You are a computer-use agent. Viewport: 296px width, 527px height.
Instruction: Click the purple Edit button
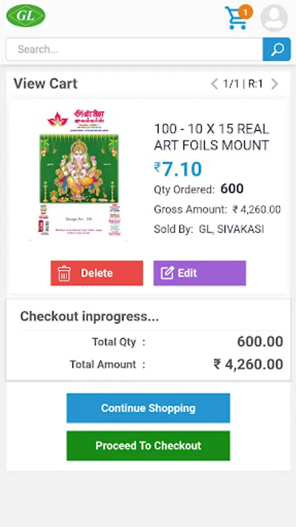pyautogui.click(x=199, y=273)
